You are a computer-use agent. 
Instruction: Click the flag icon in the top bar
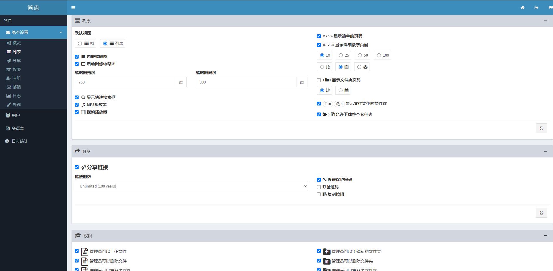coord(550,8)
